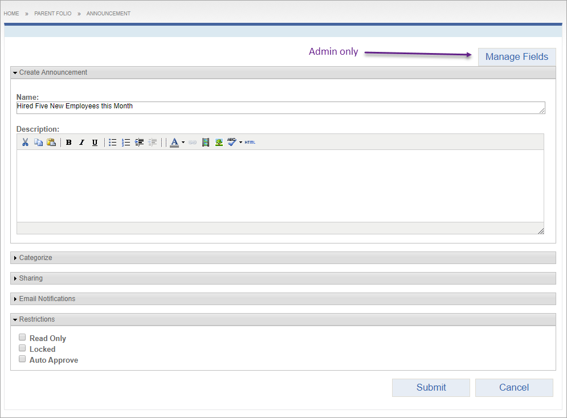Switch editor to HTML source view
Image resolution: width=567 pixels, height=418 pixels.
tap(250, 142)
